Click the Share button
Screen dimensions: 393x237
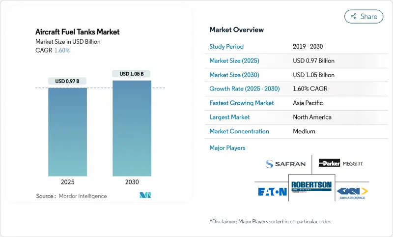(x=364, y=16)
